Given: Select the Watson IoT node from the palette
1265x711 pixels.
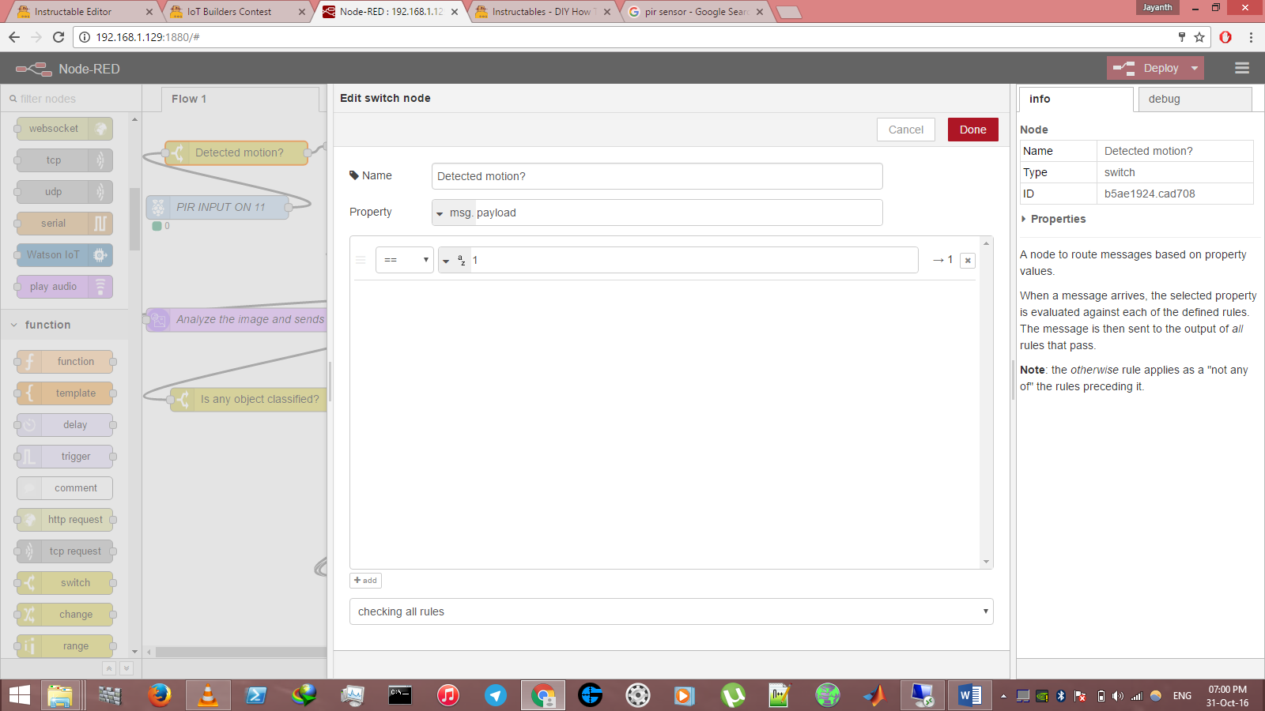Looking at the screenshot, I should 63,254.
